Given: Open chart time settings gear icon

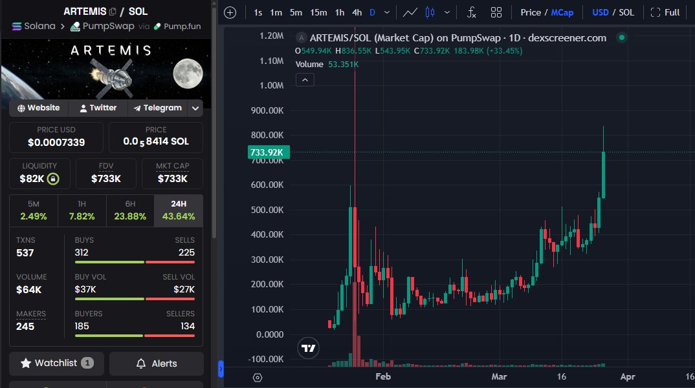Looking at the screenshot, I should point(258,378).
